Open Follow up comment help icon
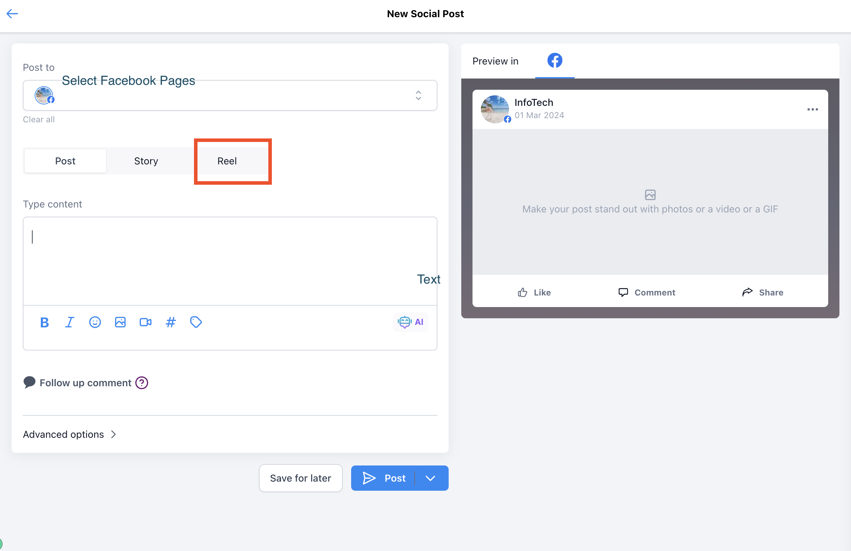The image size is (851, 551). (142, 383)
